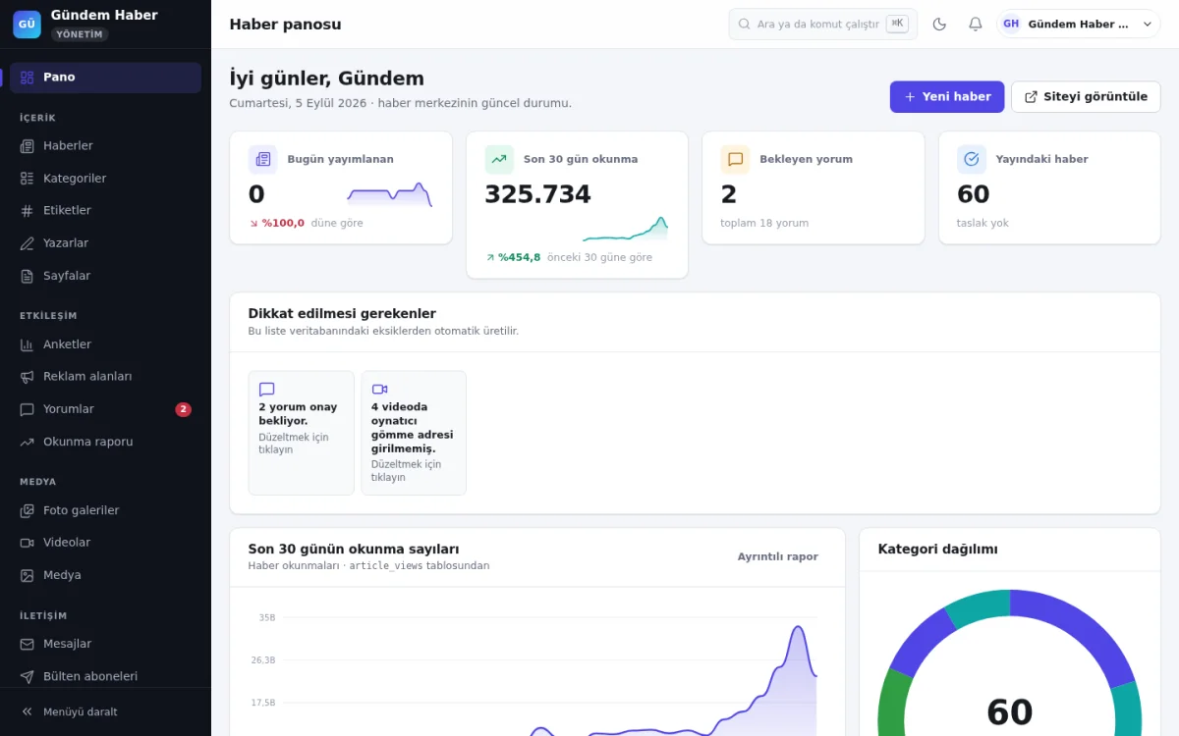This screenshot has height=736, width=1179.
Task: Open Kategoriler in the sidebar
Action: (105, 178)
